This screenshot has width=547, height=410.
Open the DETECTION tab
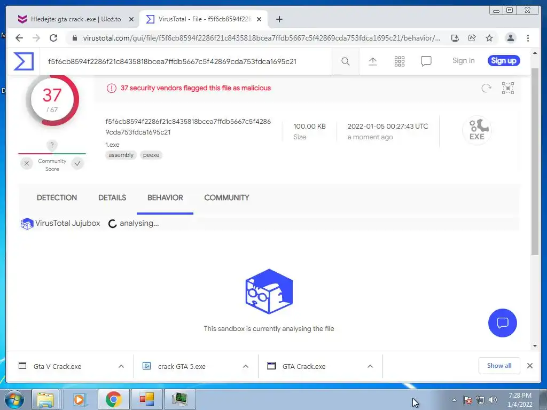pos(57,198)
